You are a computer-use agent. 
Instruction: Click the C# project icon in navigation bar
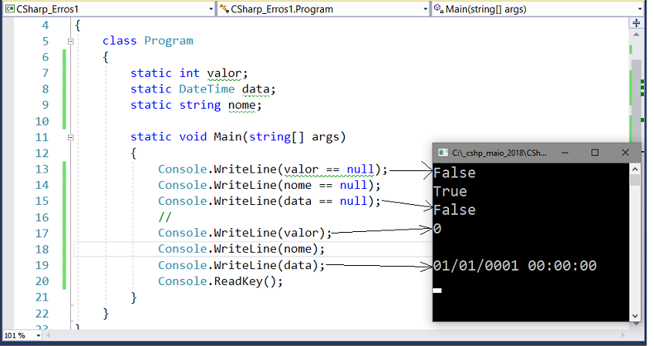coord(10,8)
